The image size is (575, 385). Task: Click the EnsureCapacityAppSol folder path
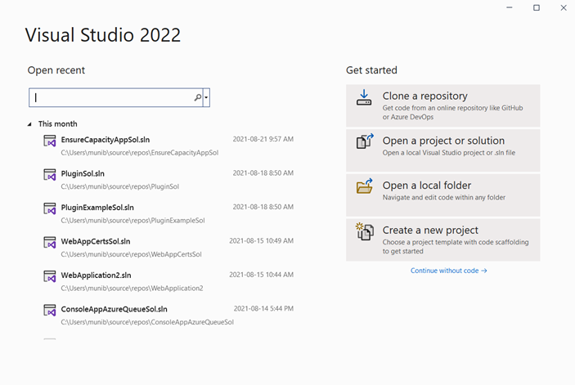point(139,153)
